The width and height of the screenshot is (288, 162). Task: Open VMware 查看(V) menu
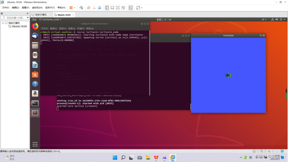coord(25,8)
